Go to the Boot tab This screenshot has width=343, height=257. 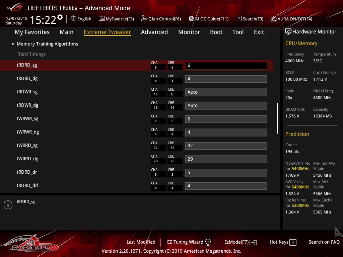click(216, 32)
